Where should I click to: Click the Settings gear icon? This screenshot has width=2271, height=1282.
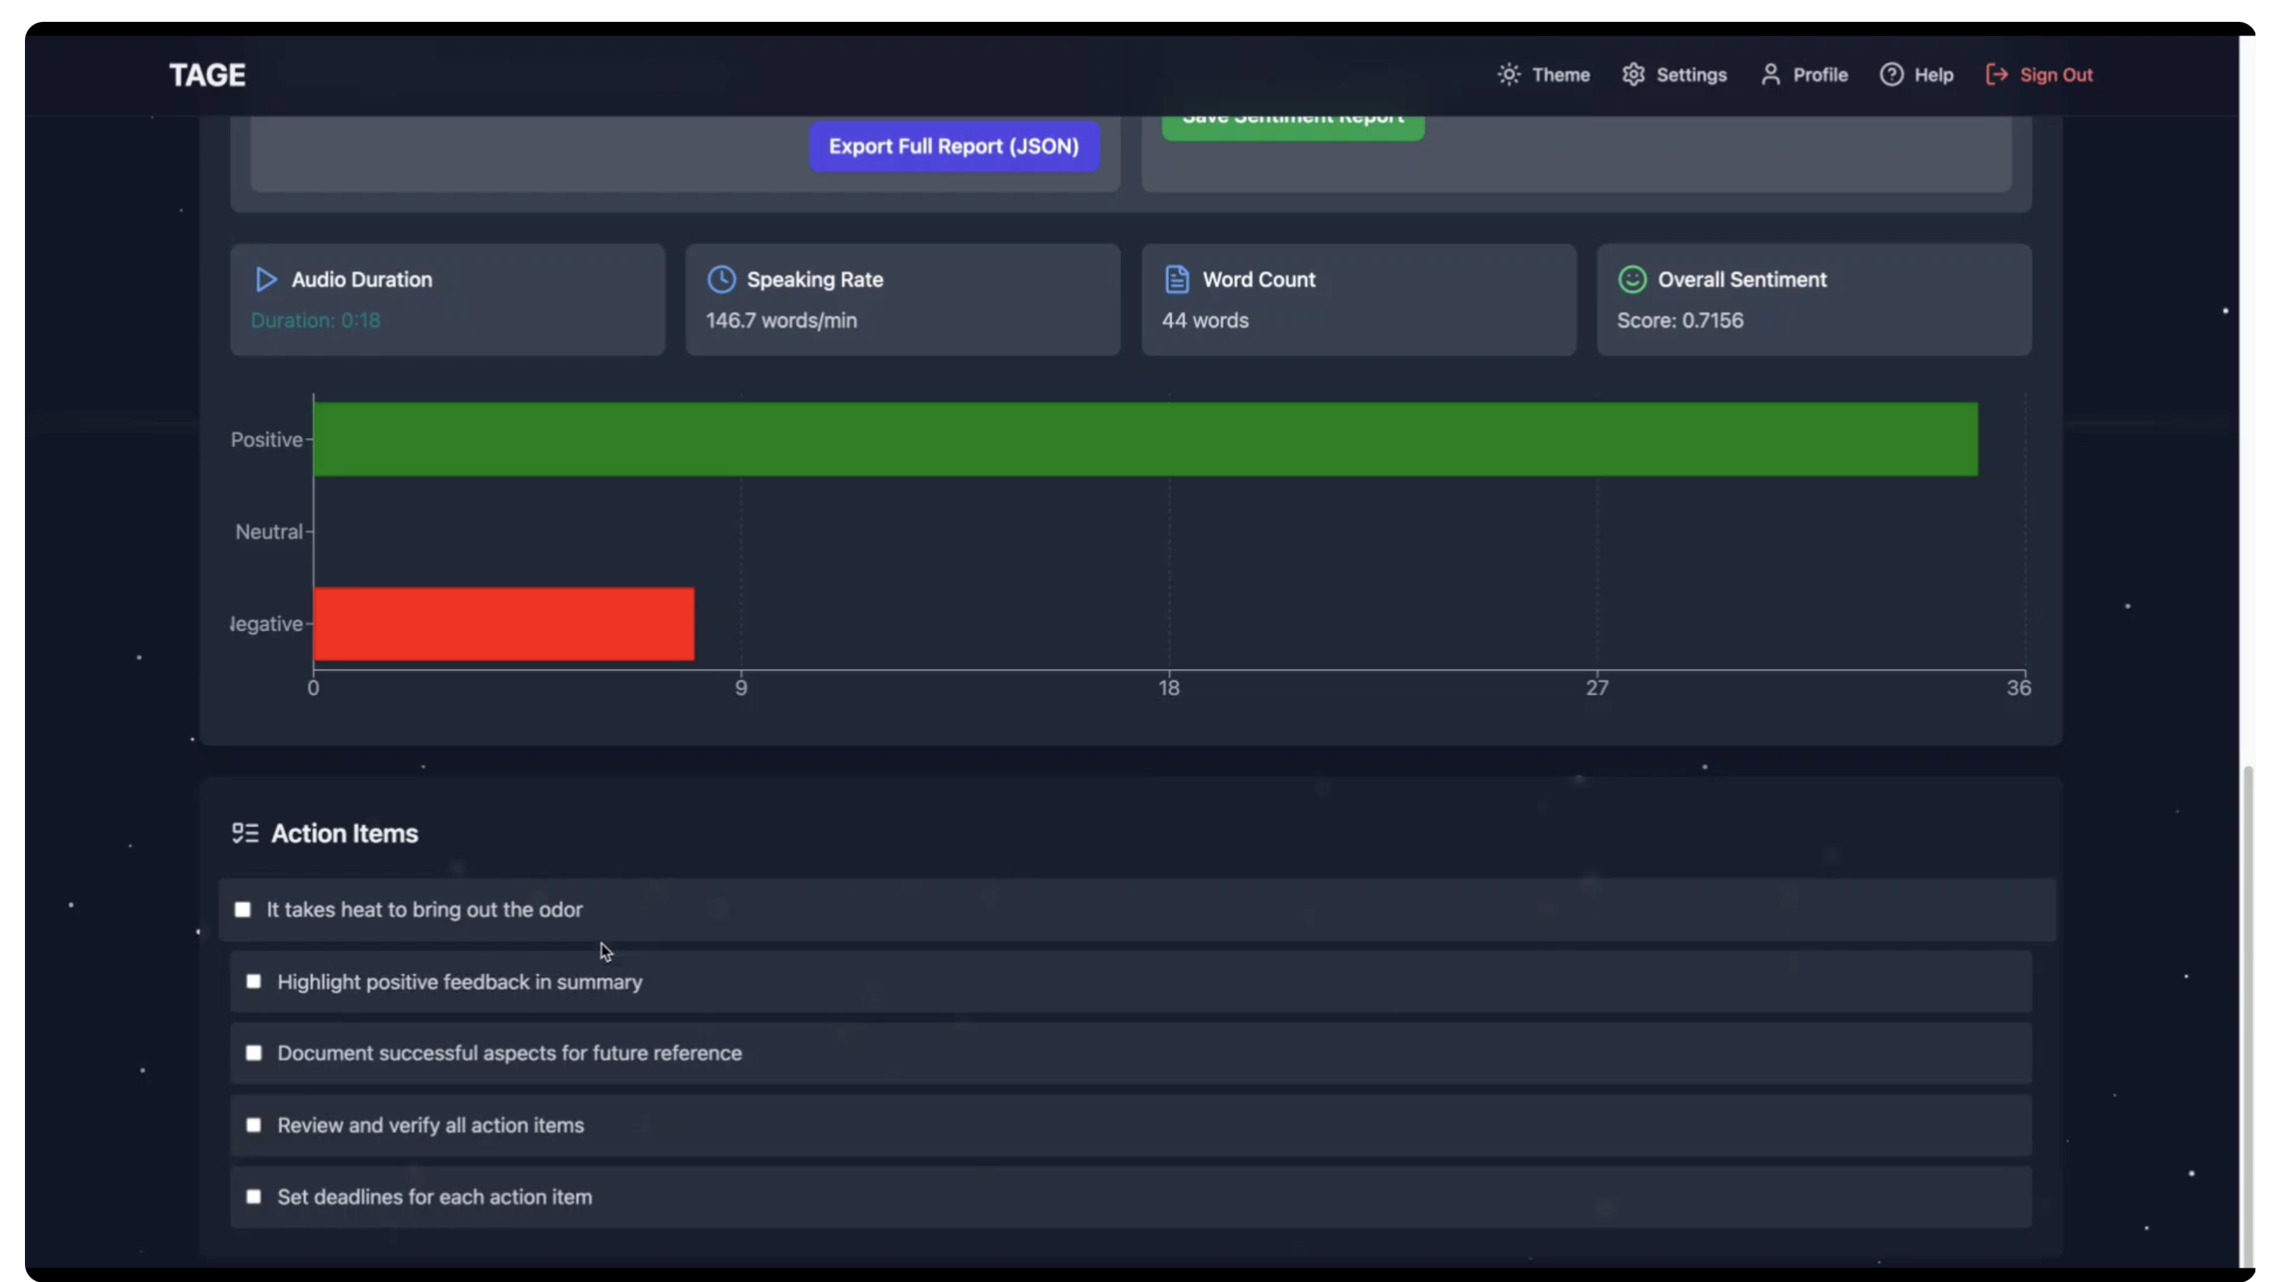click(1633, 75)
